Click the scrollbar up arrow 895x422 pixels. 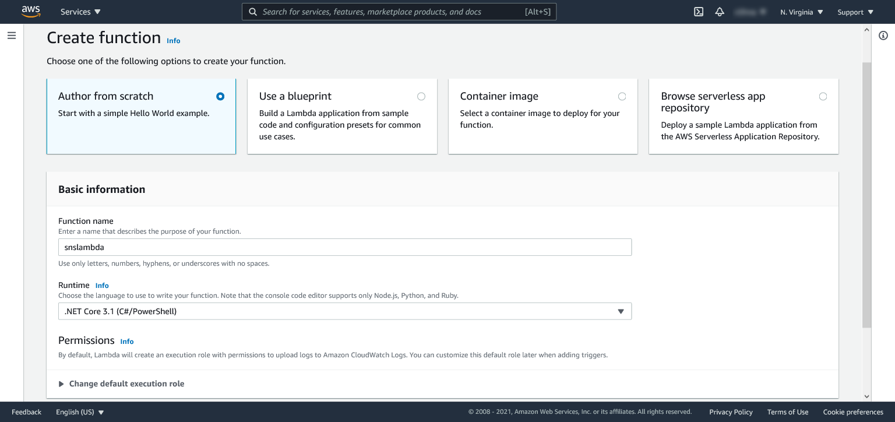click(866, 29)
